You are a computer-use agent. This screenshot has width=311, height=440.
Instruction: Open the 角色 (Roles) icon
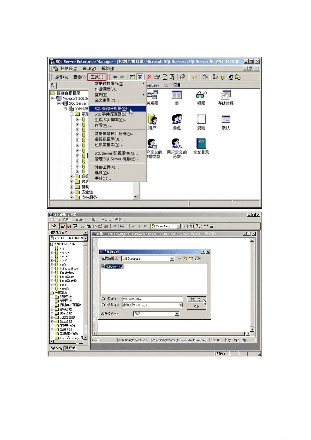pyautogui.click(x=177, y=122)
